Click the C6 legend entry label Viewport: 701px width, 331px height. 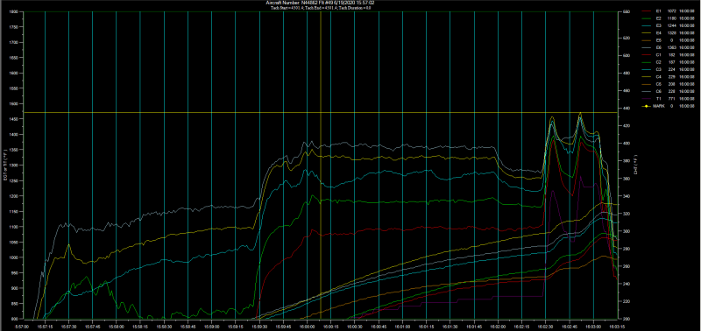[659, 92]
